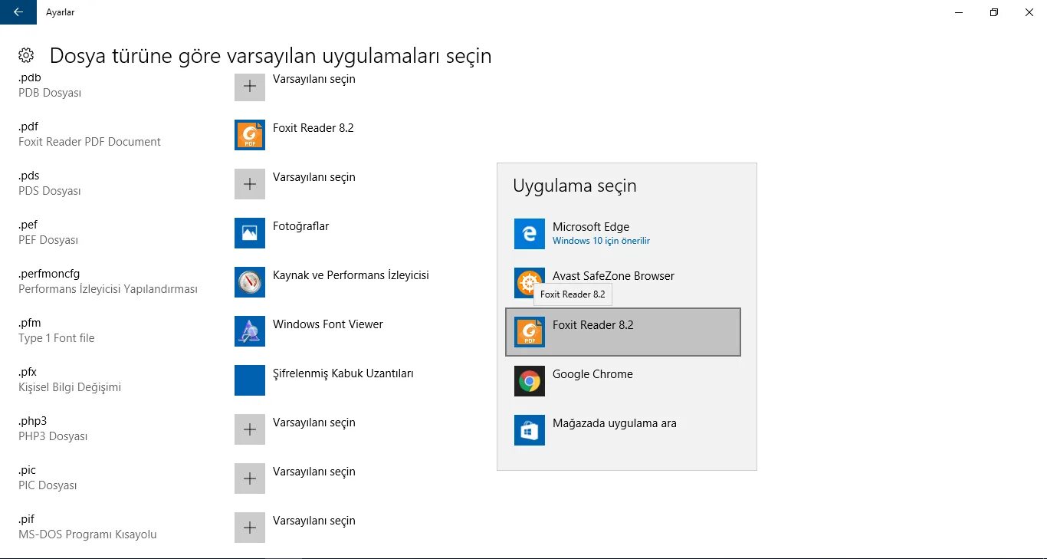
Task: Click Foxit Reader icon in app chooser
Action: click(530, 332)
